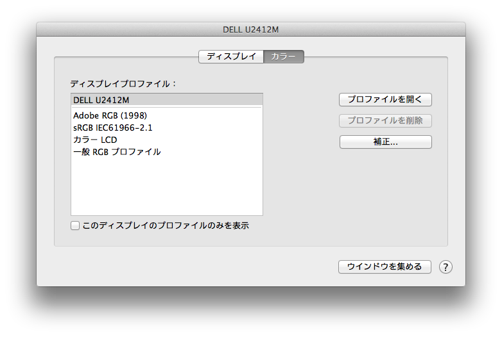Start calibration with 補正... button
Viewport: 502px width, 337px height.
(x=385, y=142)
